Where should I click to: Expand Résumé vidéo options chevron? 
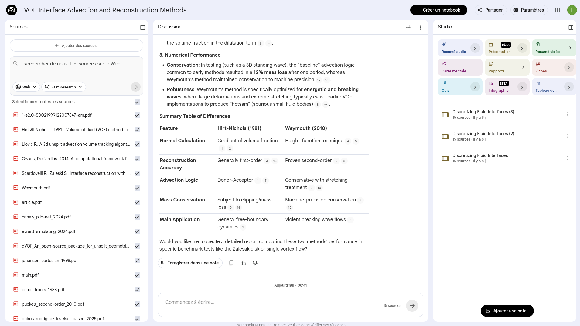pyautogui.click(x=570, y=48)
